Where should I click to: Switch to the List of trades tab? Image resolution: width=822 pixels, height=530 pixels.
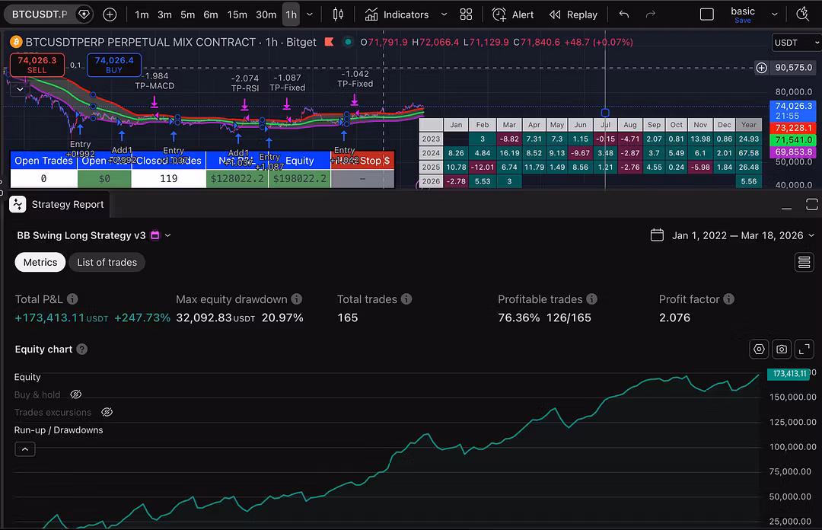pyautogui.click(x=107, y=262)
